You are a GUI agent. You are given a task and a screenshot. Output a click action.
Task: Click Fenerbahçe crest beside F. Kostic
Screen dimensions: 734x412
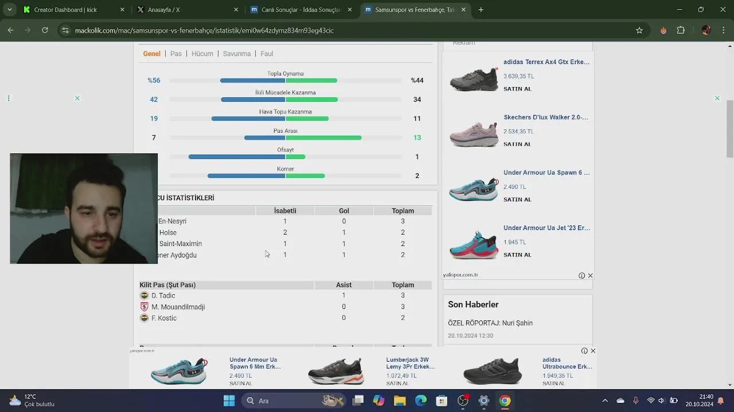(x=144, y=318)
